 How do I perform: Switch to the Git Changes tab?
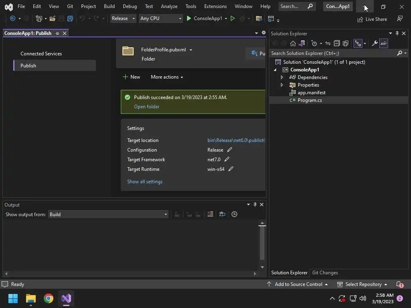325,273
